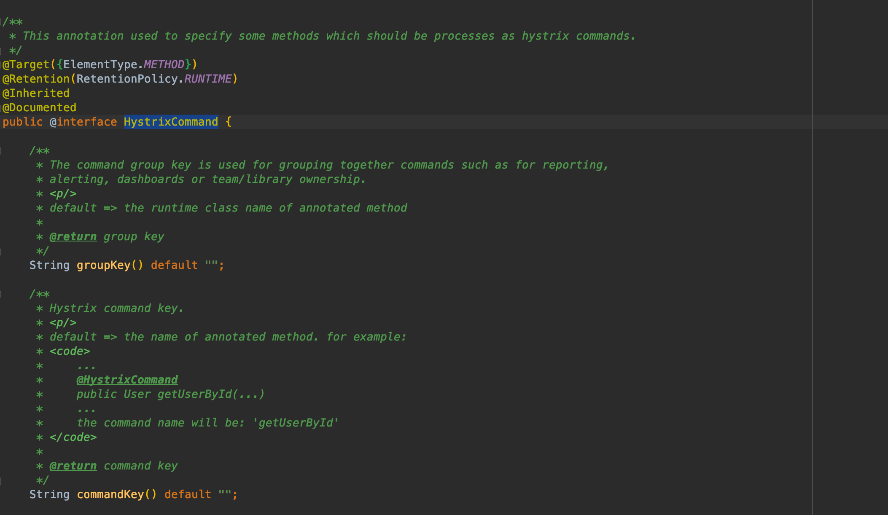
Task: Click the @HystrixCommand link in the Javadoc
Action: tap(127, 380)
